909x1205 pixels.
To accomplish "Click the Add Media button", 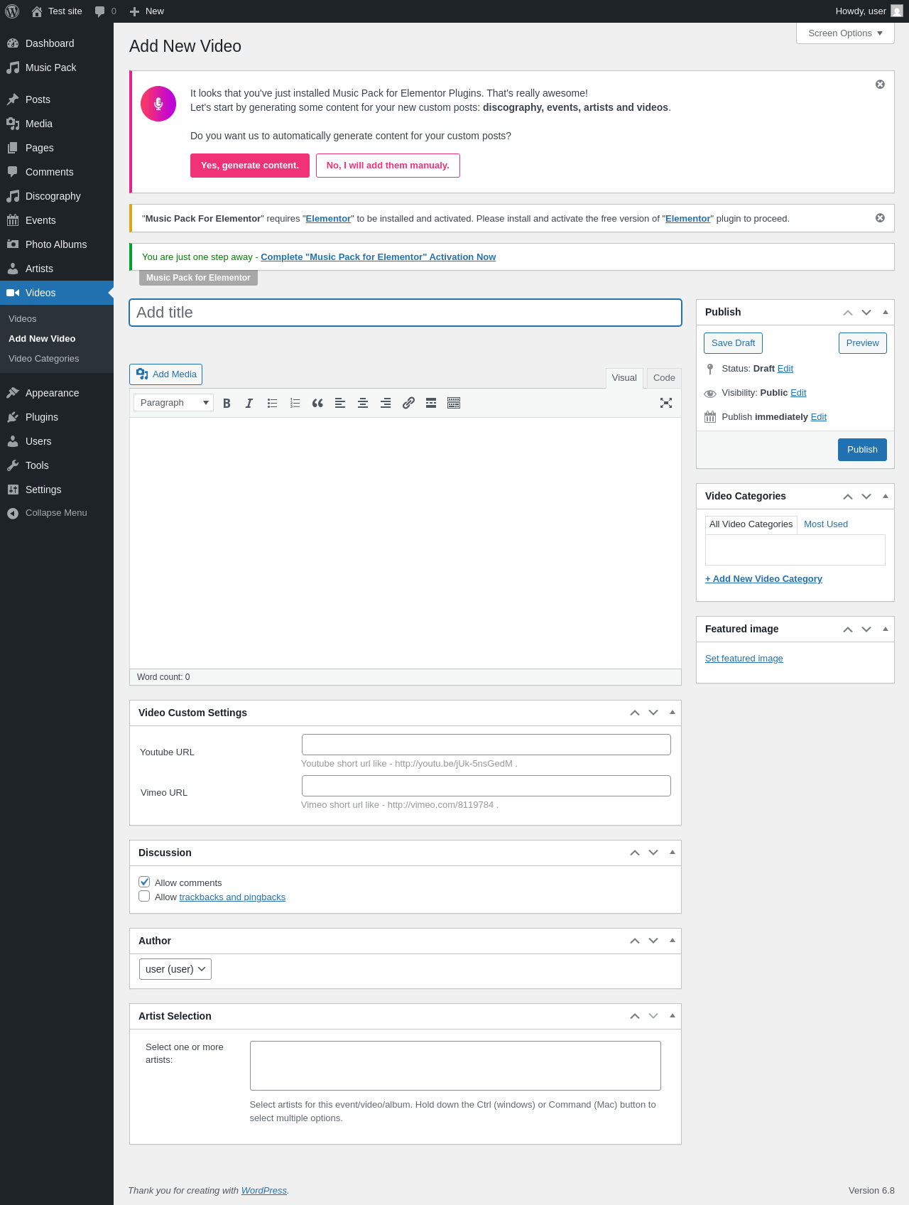I will pyautogui.click(x=165, y=374).
